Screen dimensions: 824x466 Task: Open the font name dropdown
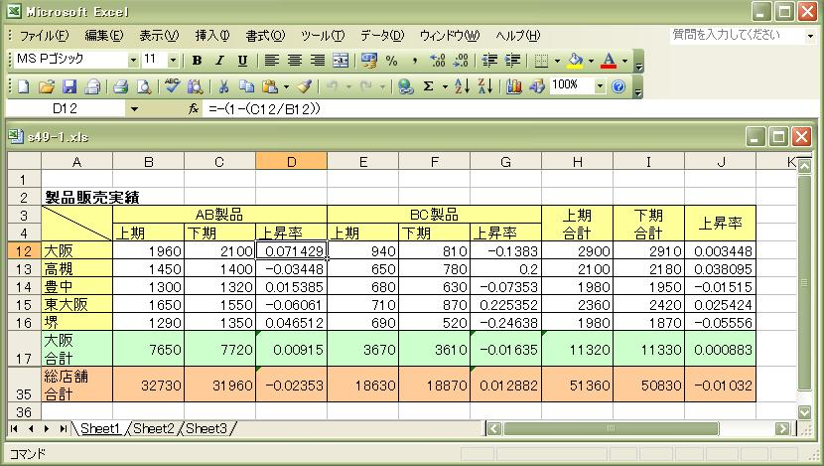[133, 61]
